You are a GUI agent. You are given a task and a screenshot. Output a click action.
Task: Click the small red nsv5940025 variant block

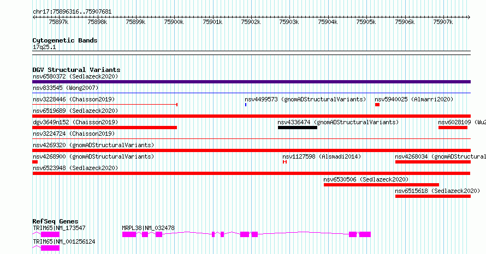377,105
